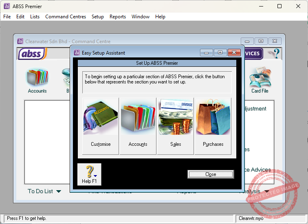Screen dimensions: 308x224
Task: Click the Help F1 question mark icon
Action: [x=89, y=171]
